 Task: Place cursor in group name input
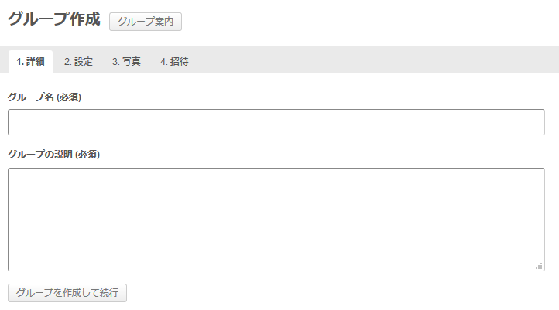tap(276, 122)
